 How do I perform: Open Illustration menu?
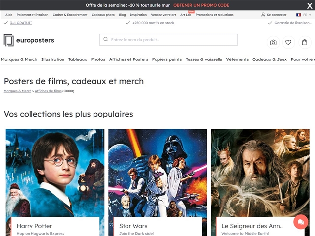pyautogui.click(x=53, y=59)
